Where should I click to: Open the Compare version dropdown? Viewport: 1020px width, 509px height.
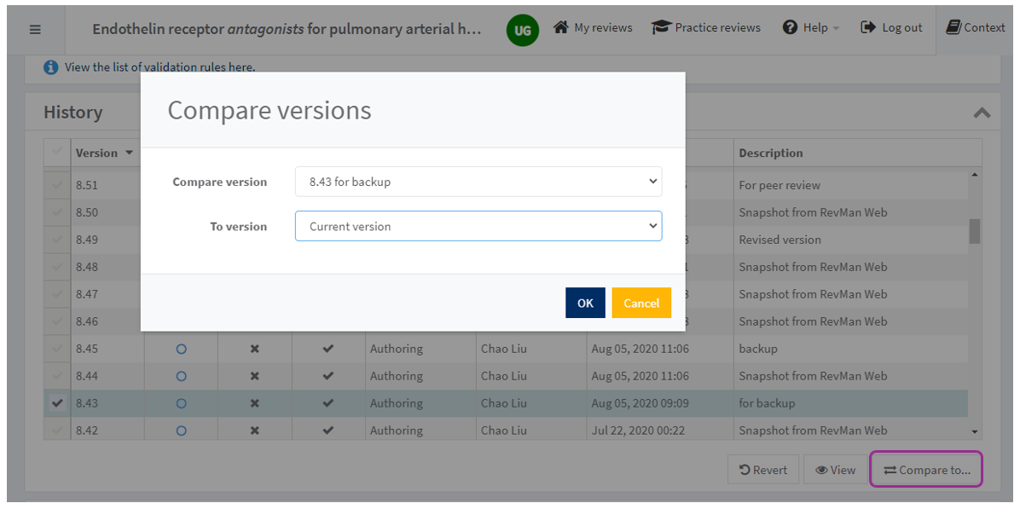pos(478,182)
